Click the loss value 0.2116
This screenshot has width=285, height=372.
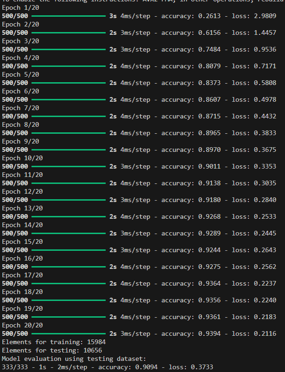pyautogui.click(x=265, y=333)
